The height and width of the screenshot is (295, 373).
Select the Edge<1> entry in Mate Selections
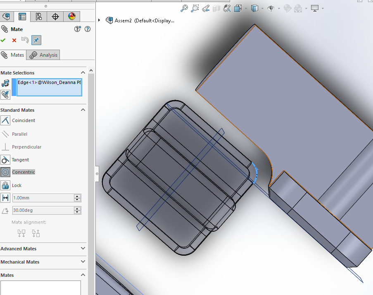coord(47,82)
